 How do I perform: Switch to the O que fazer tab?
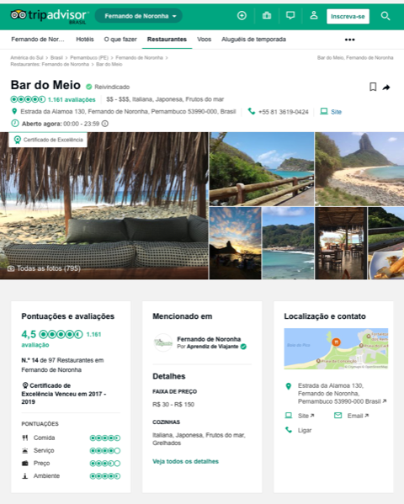point(120,40)
